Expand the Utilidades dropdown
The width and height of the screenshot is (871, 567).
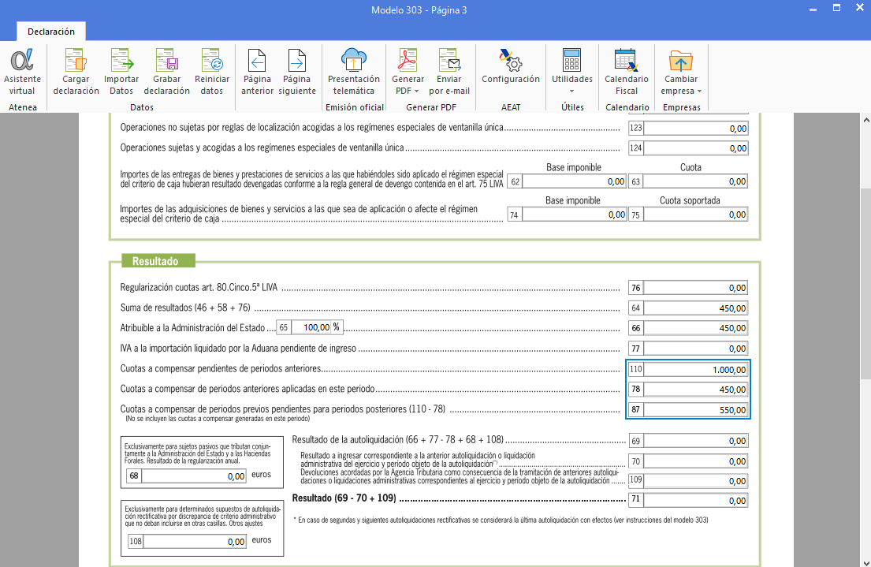coord(571,84)
